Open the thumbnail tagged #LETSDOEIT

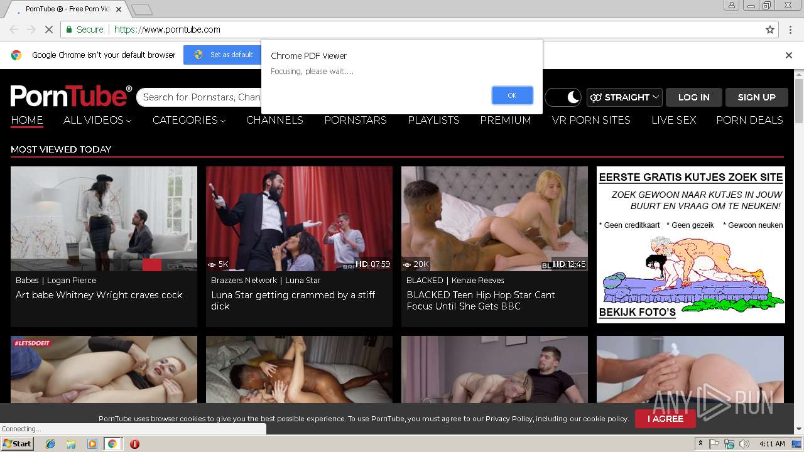(x=104, y=370)
